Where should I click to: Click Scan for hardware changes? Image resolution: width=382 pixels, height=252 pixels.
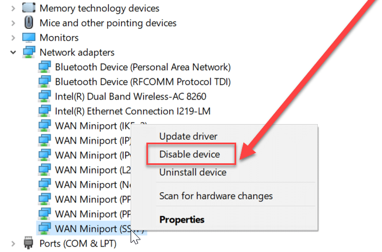[x=215, y=195]
